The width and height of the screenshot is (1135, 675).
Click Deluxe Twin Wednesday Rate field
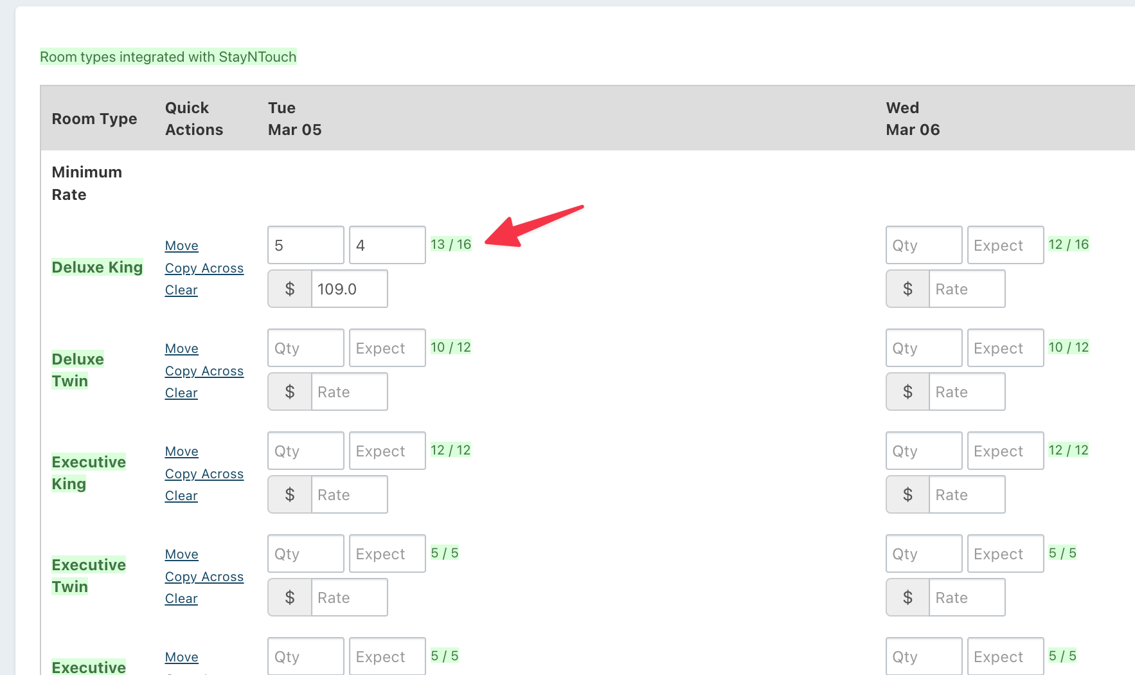click(x=967, y=392)
